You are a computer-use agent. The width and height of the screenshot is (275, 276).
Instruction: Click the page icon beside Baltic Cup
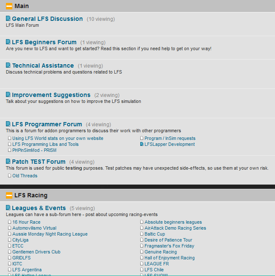pos(142,234)
